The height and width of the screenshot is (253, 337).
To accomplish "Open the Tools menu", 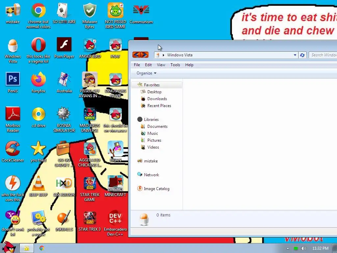I will 175,65.
